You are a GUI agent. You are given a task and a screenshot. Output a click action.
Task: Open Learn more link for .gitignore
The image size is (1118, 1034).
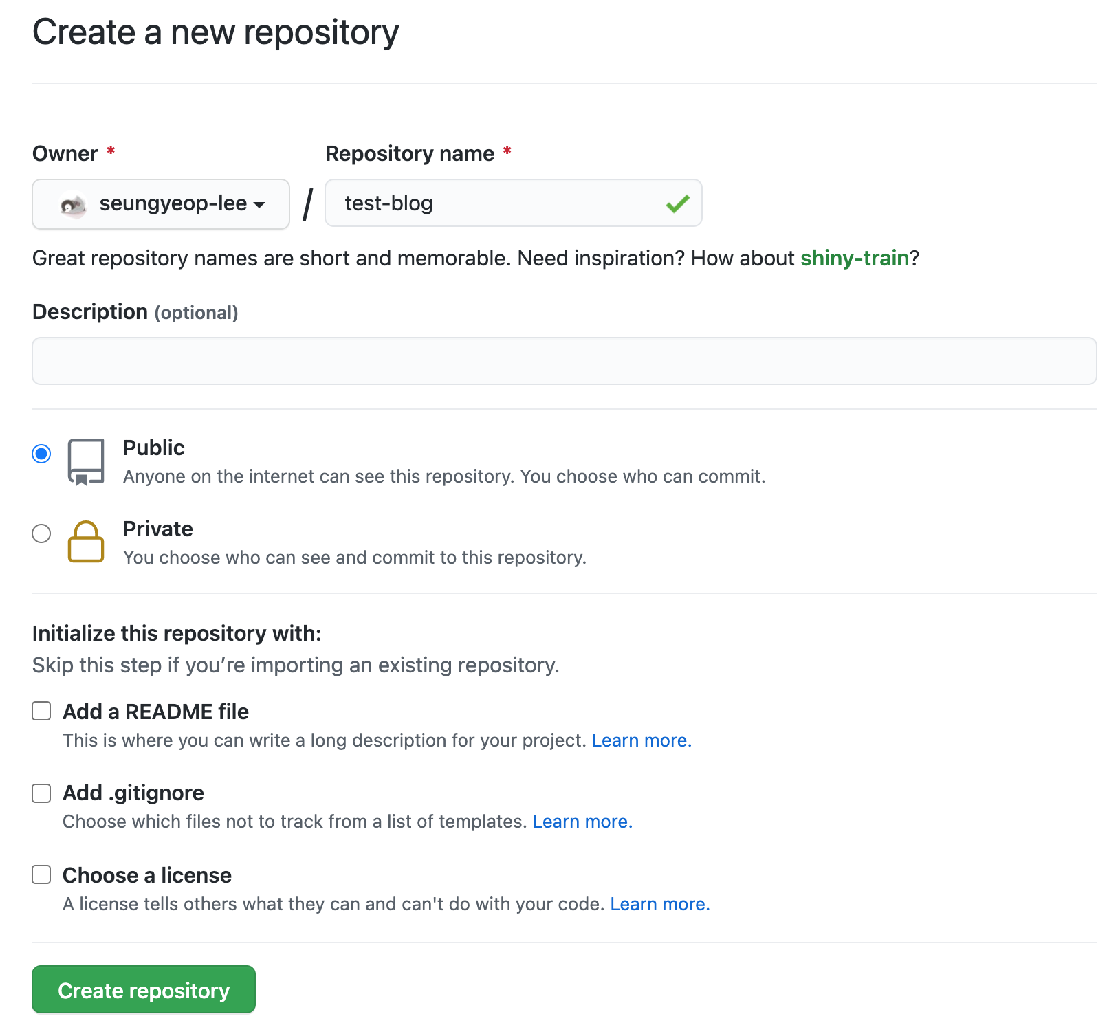coord(582,822)
